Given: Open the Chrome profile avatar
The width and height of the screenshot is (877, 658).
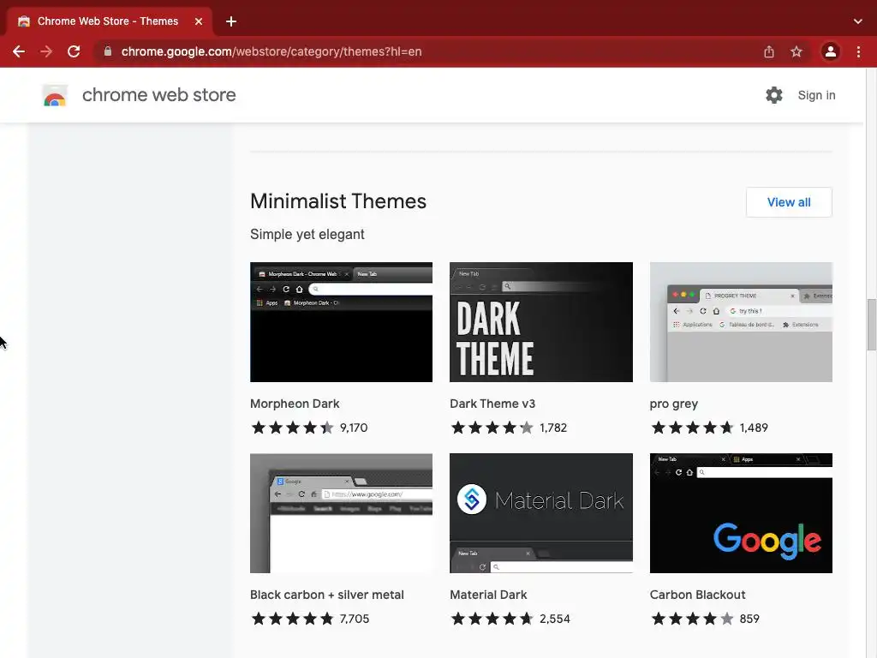Looking at the screenshot, I should [x=831, y=51].
